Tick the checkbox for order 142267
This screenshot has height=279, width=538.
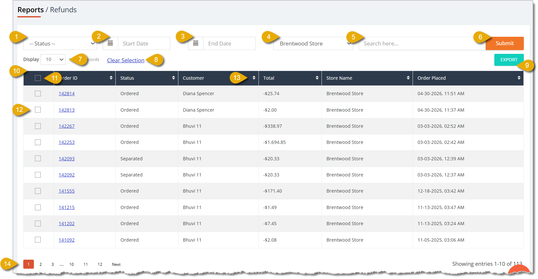(38, 126)
